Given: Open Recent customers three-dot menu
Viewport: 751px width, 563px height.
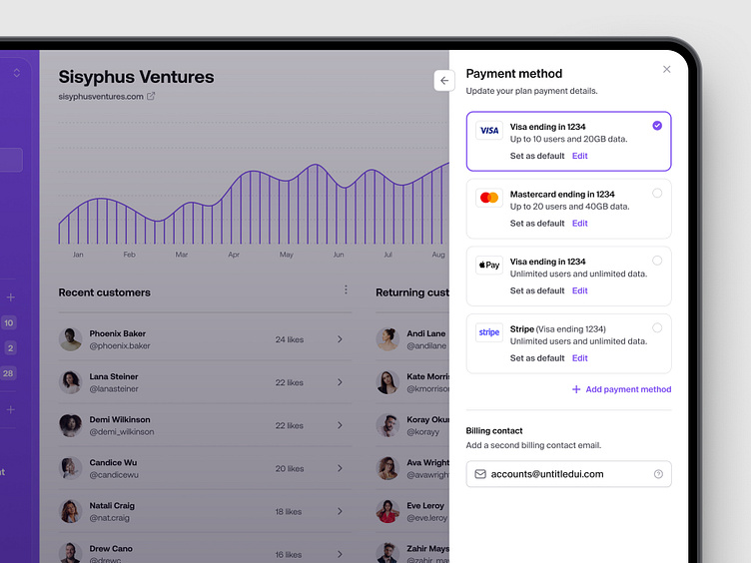Looking at the screenshot, I should [347, 290].
